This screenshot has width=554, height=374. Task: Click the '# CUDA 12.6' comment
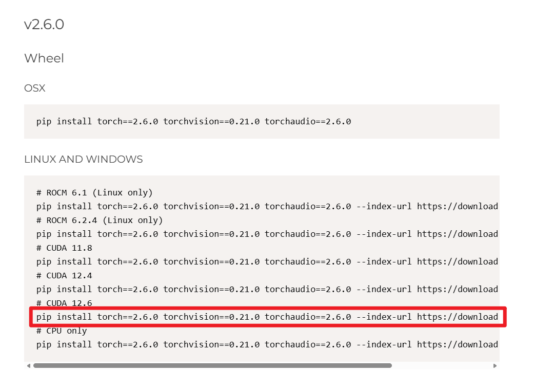coord(64,303)
